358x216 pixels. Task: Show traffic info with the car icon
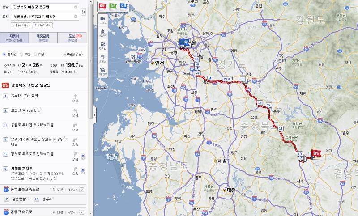(x=102, y=71)
